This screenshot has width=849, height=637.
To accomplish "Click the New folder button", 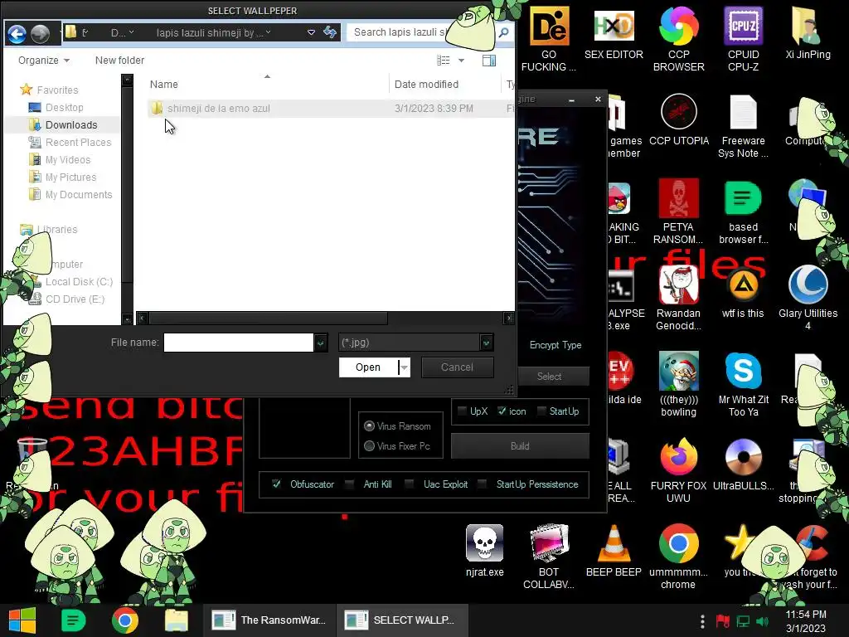I will [x=119, y=60].
